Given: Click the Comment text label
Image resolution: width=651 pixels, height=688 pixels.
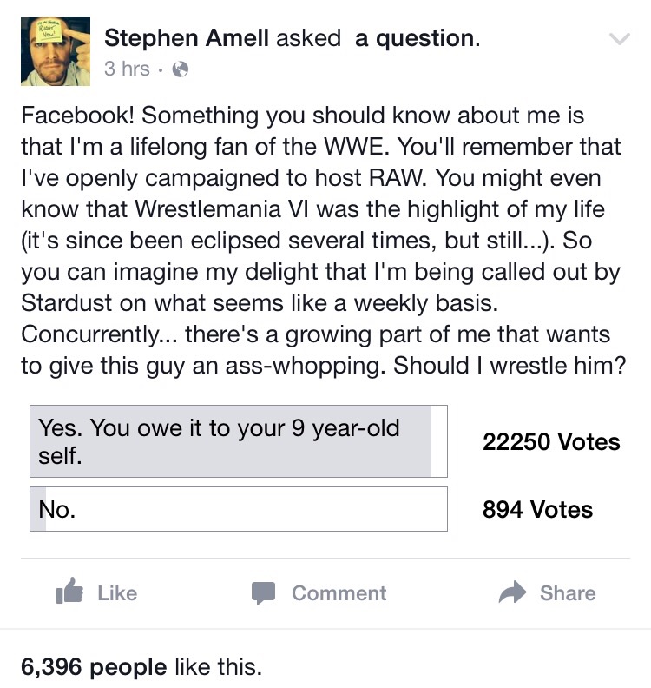Looking at the screenshot, I should [339, 593].
